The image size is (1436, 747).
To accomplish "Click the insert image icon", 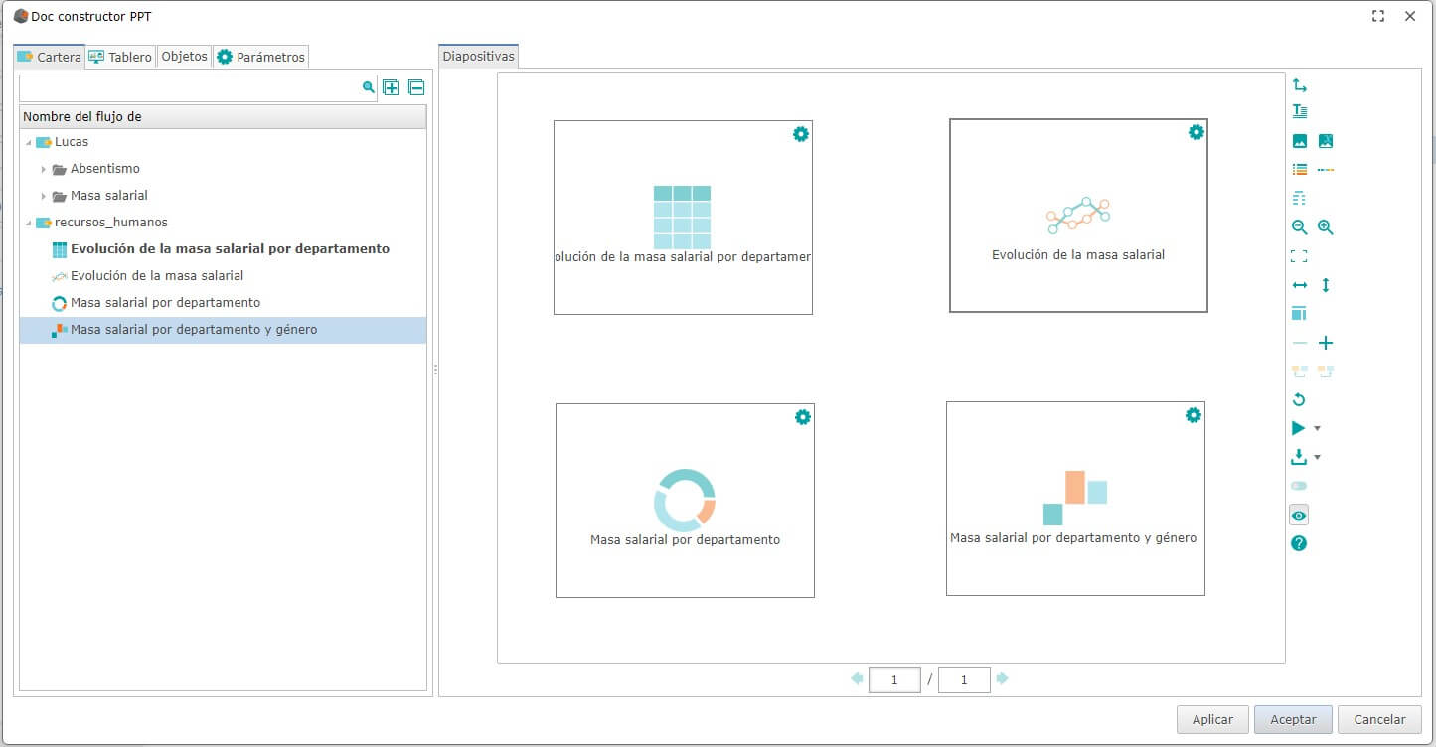I will coord(1299,141).
